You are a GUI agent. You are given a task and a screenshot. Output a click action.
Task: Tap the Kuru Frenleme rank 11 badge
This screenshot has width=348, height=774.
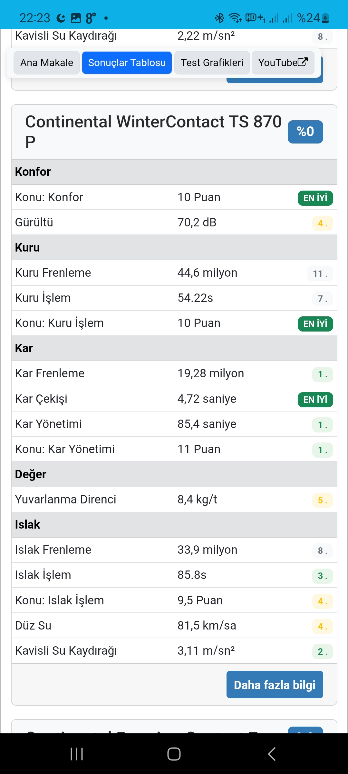320,274
